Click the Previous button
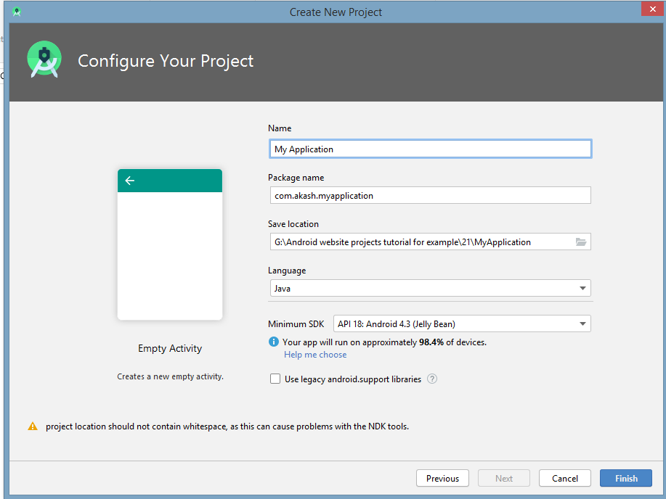The image size is (666, 499). pyautogui.click(x=442, y=478)
